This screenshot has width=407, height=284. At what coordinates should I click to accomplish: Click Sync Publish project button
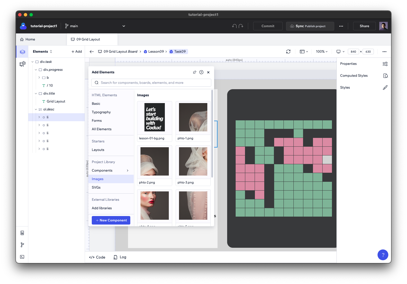pos(310,26)
